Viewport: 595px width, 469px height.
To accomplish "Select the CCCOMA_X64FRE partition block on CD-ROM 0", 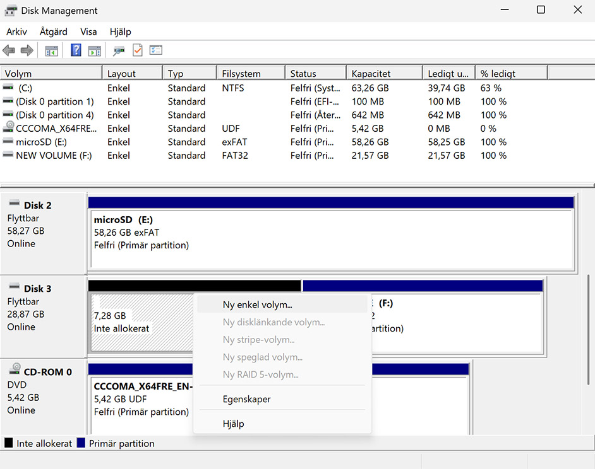I will click(x=142, y=405).
